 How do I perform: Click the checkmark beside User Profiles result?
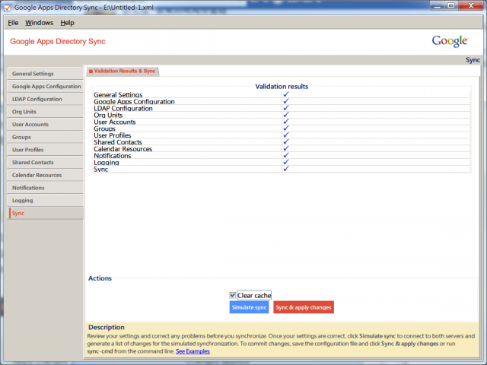click(x=286, y=135)
